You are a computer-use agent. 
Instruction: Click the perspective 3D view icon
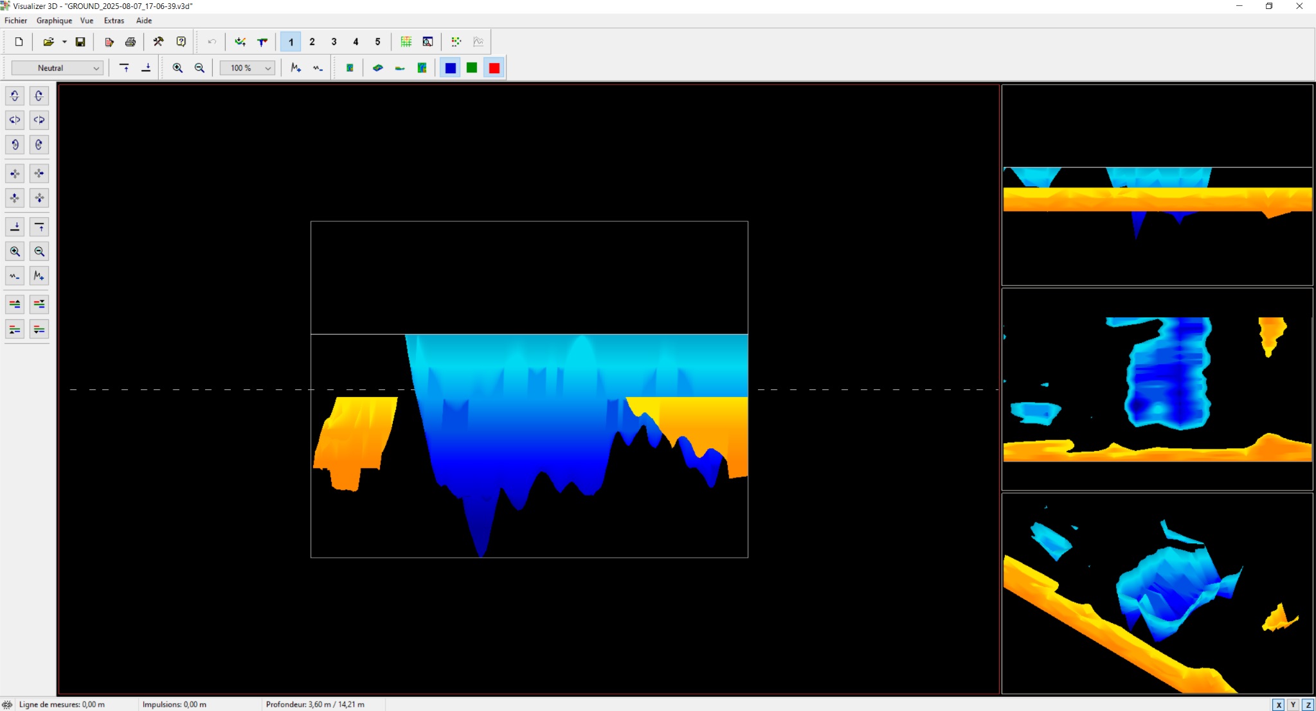tap(378, 67)
